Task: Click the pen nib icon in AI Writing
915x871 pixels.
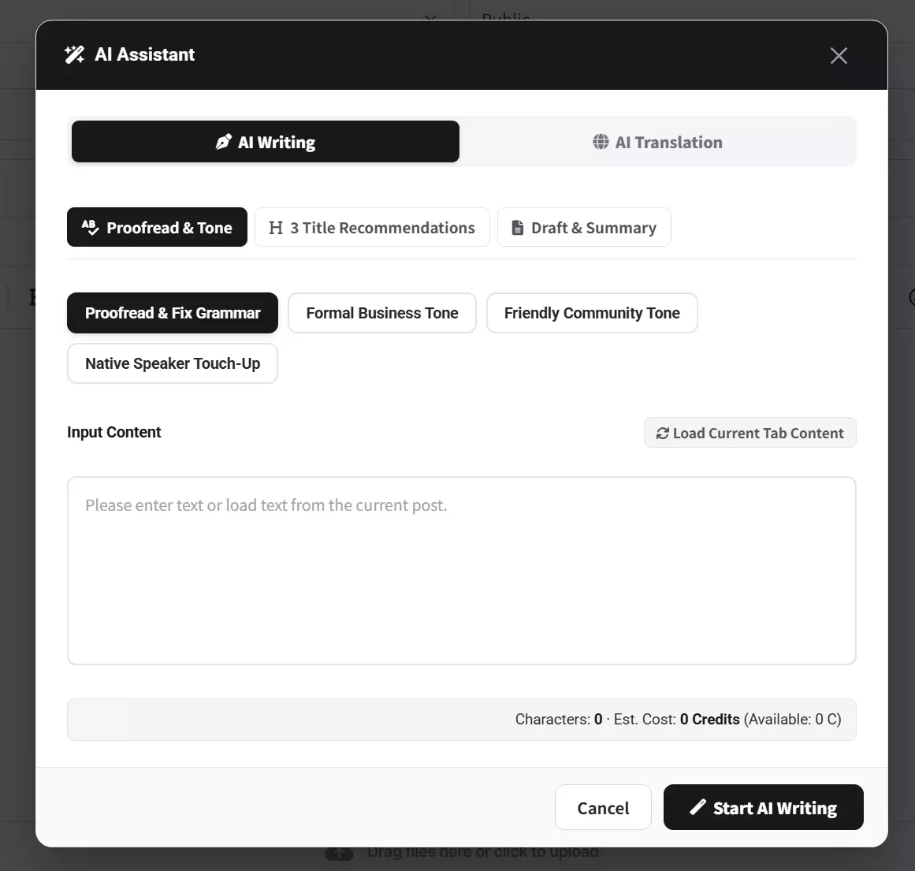Action: pyautogui.click(x=224, y=142)
